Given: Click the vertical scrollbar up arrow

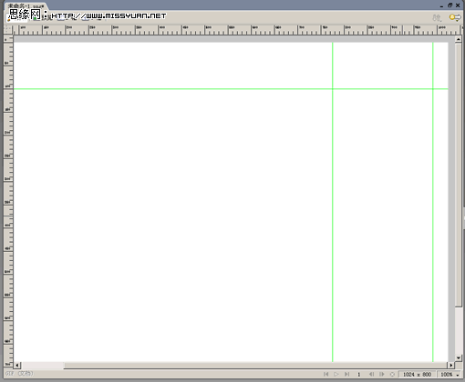Looking at the screenshot, I should [459, 39].
